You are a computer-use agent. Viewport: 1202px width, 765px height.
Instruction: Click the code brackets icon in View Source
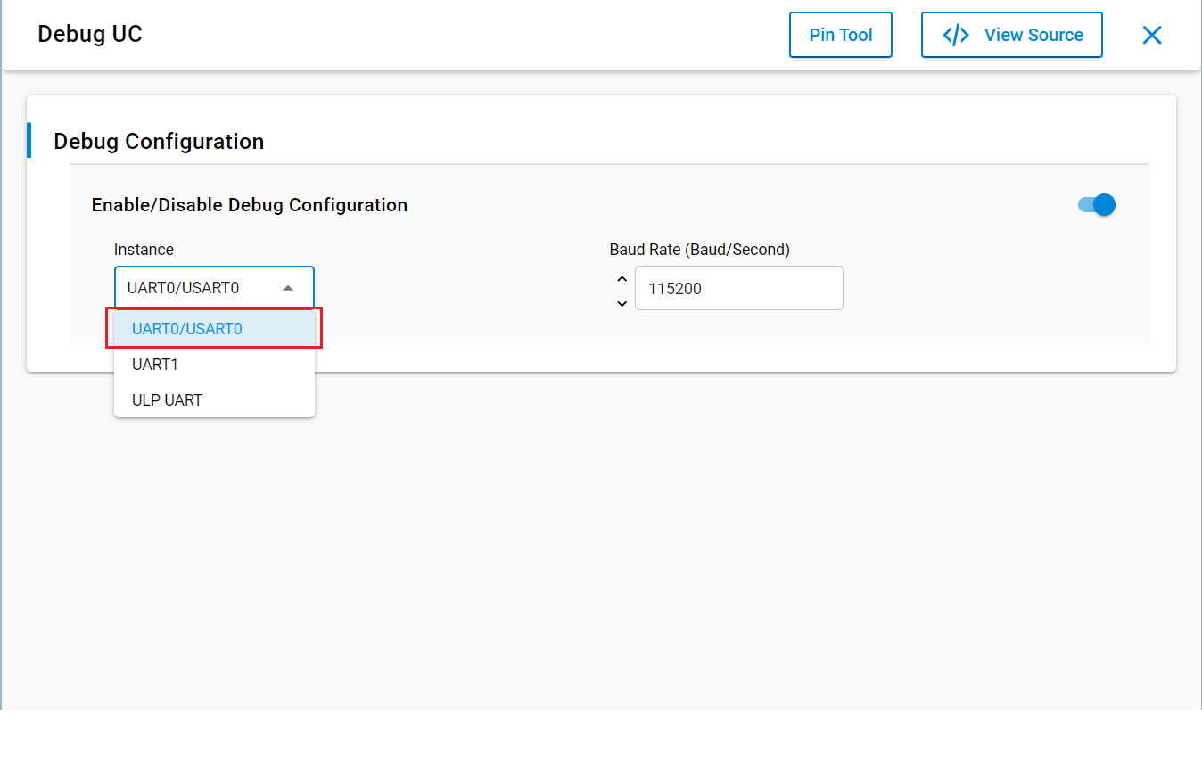coord(956,36)
